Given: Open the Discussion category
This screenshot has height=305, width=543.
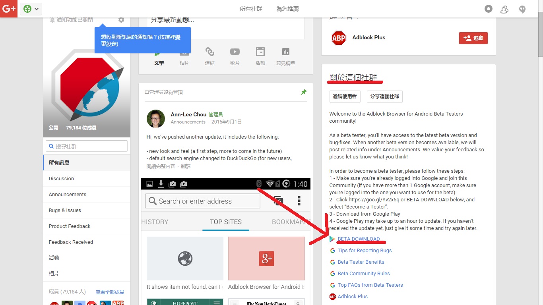Looking at the screenshot, I should (87, 178).
